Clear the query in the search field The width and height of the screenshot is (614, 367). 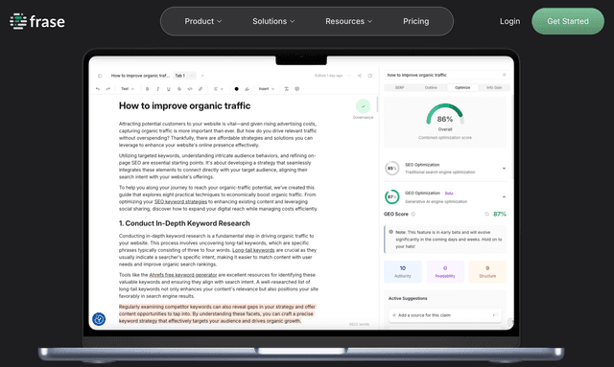coord(505,75)
